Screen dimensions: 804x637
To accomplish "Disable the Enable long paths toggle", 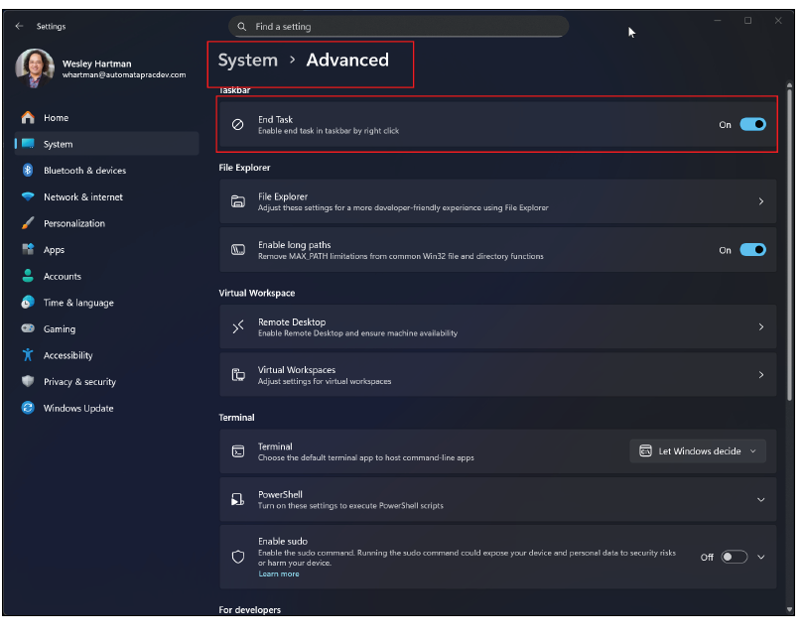I will (752, 250).
